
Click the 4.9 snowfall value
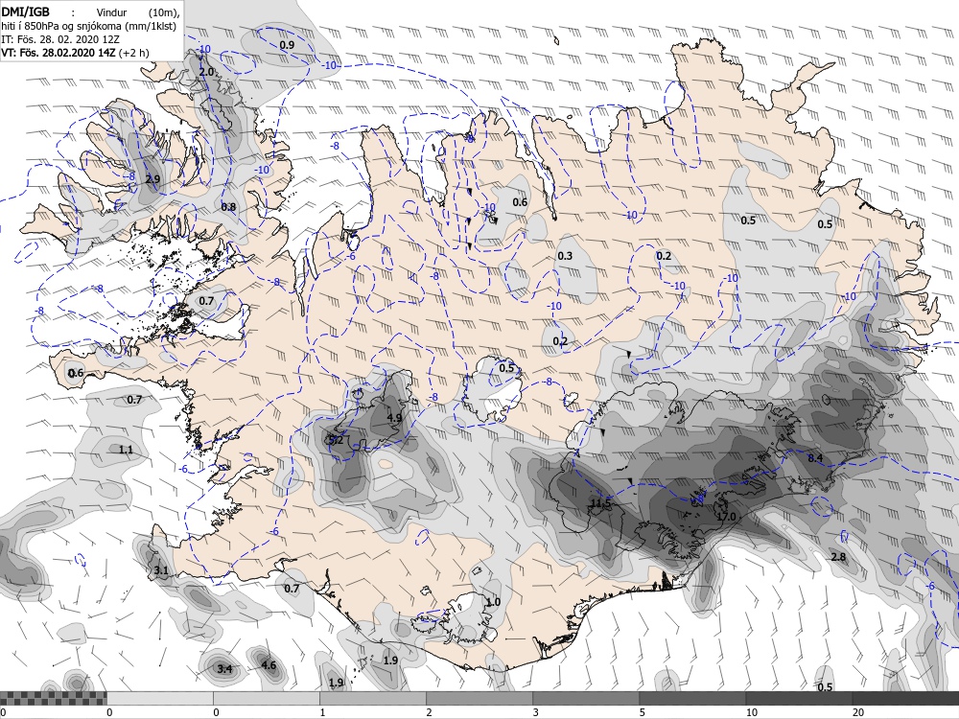point(394,418)
